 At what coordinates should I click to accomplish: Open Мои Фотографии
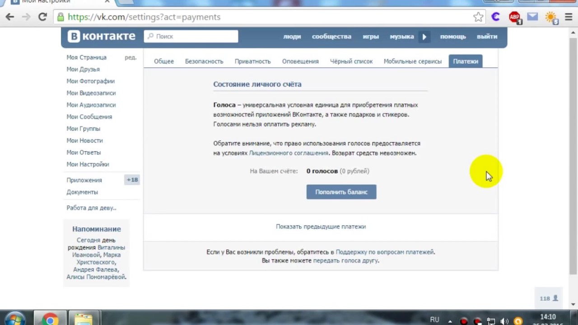pyautogui.click(x=91, y=81)
